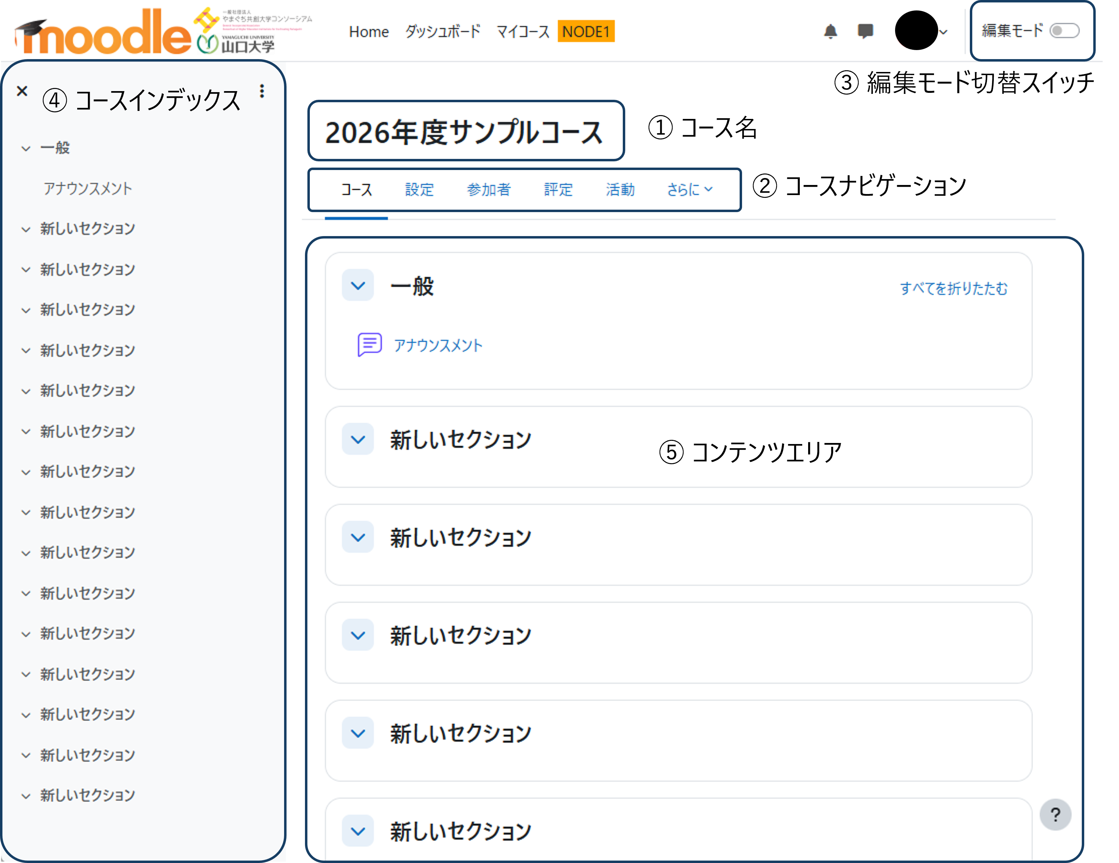Collapse the first 新しいセクション in content area
This screenshot has width=1119, height=863.
click(x=358, y=439)
